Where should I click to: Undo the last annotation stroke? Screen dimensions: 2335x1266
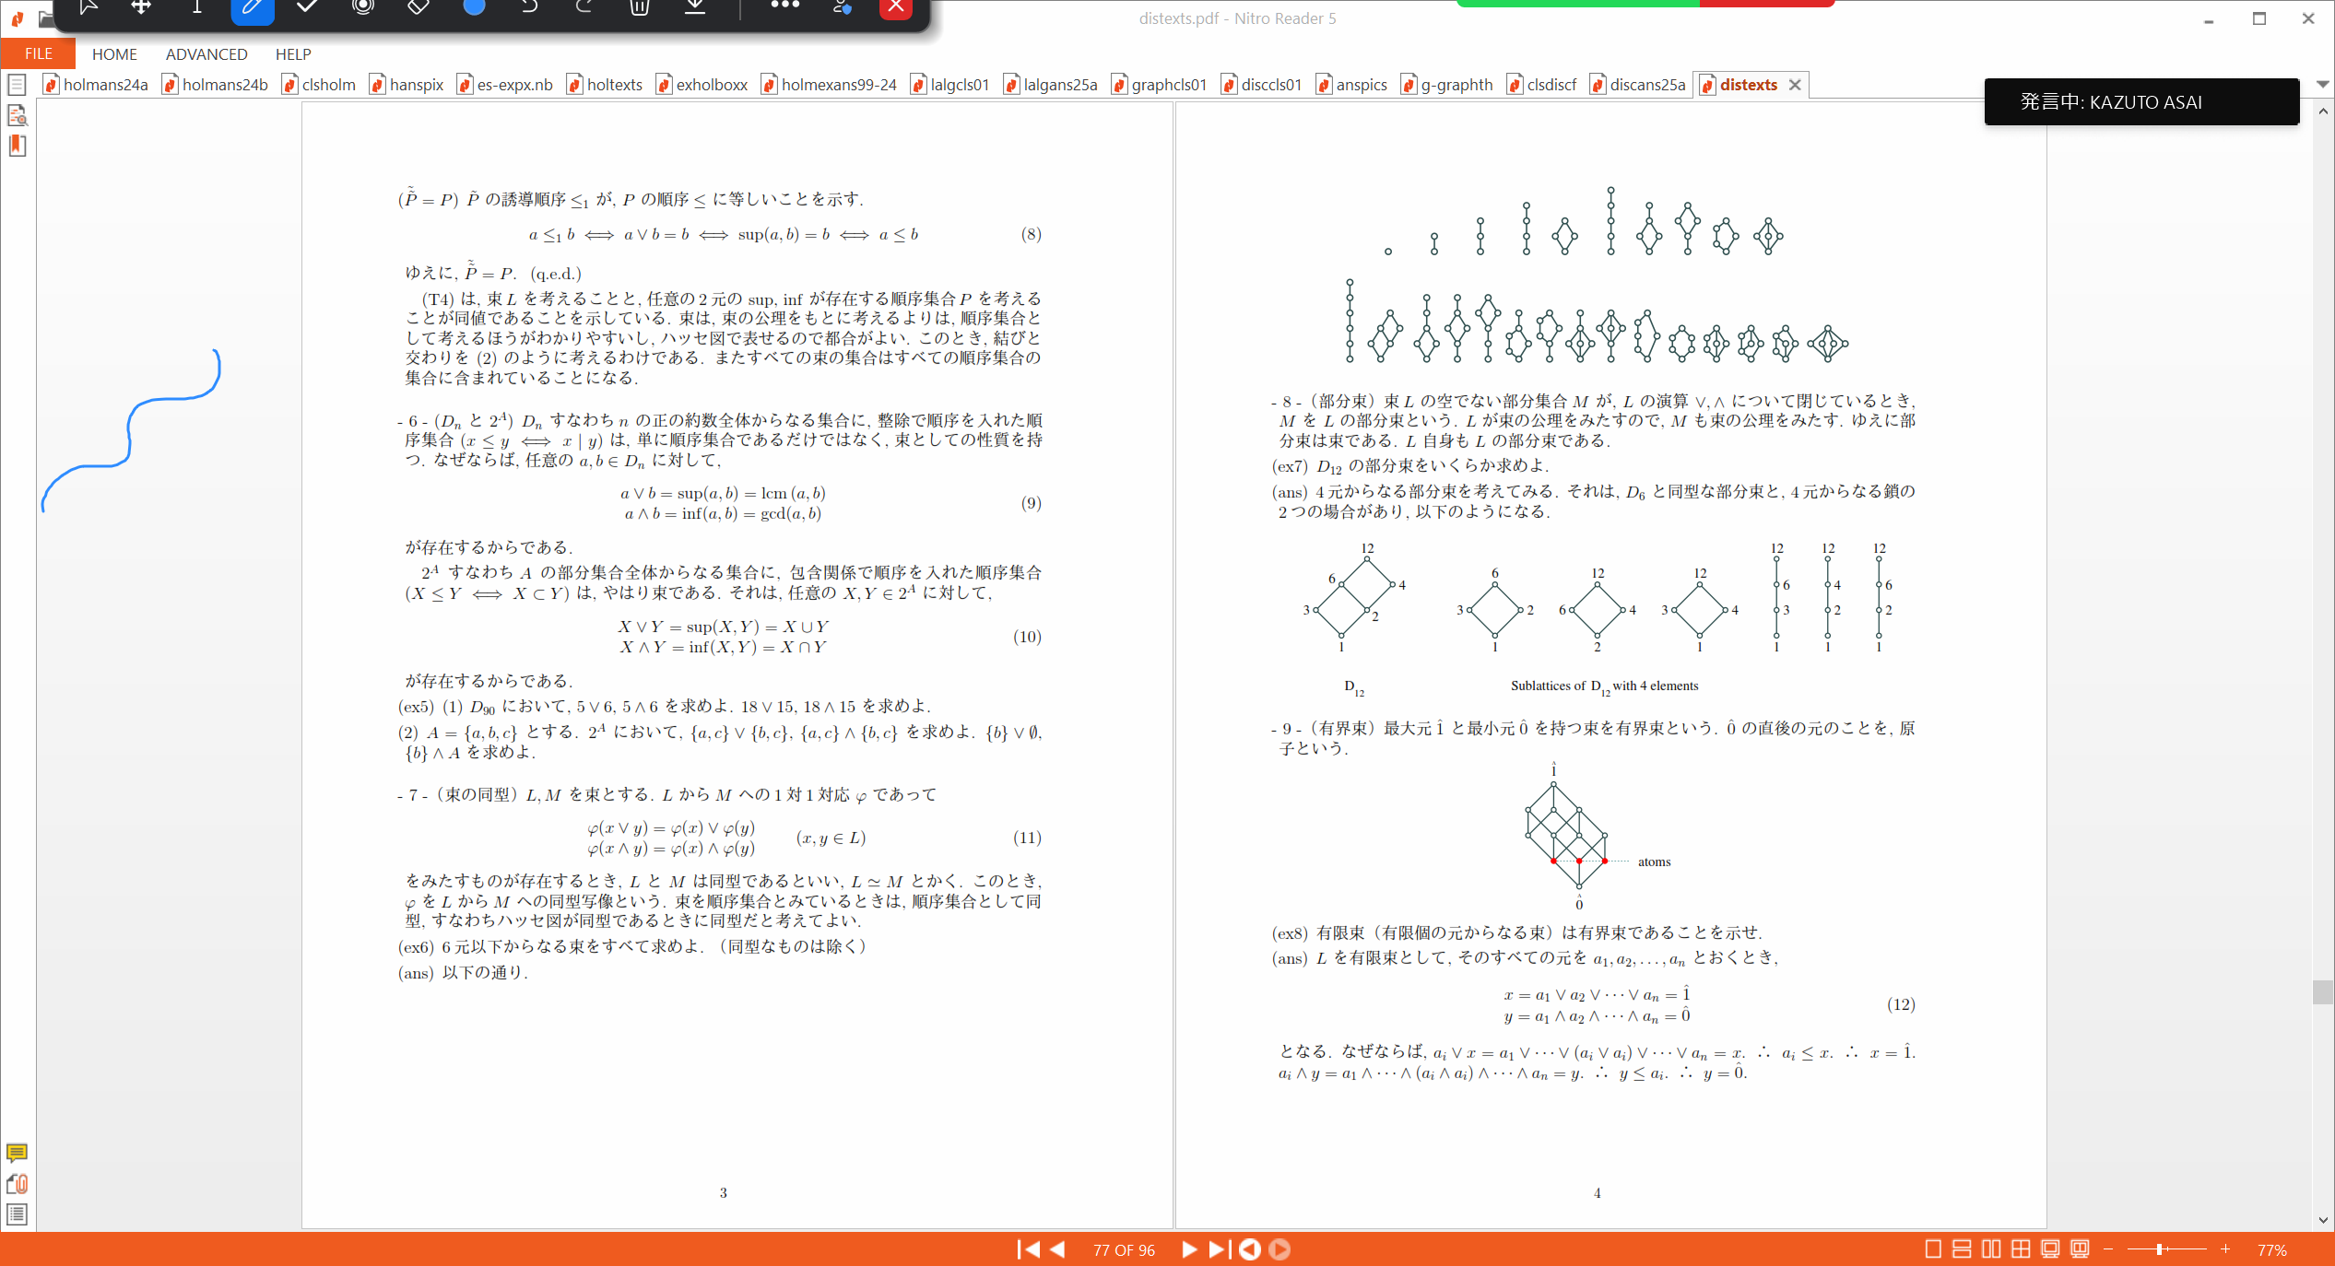click(529, 7)
